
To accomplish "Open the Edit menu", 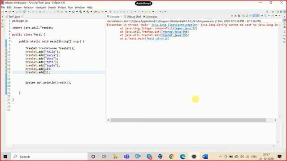I will tap(9, 7).
